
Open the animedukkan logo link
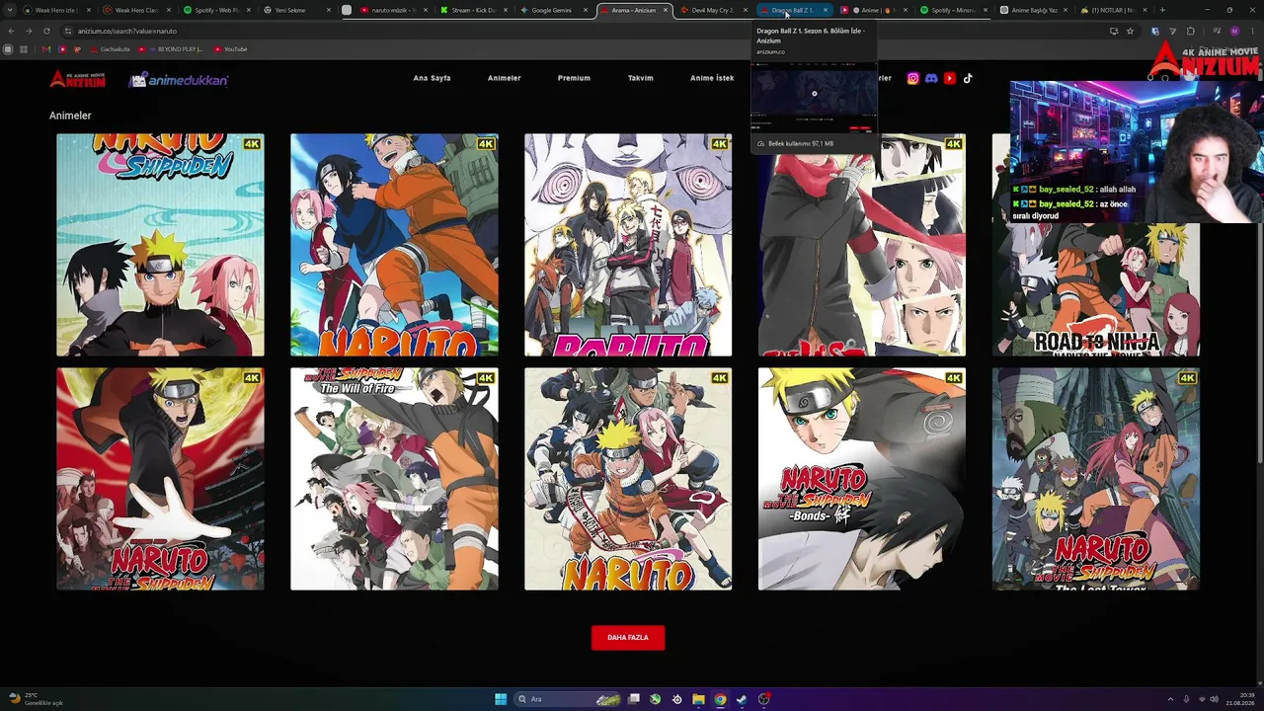click(x=179, y=79)
